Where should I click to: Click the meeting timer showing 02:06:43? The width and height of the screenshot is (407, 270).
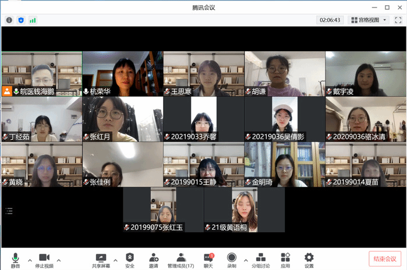(330, 20)
